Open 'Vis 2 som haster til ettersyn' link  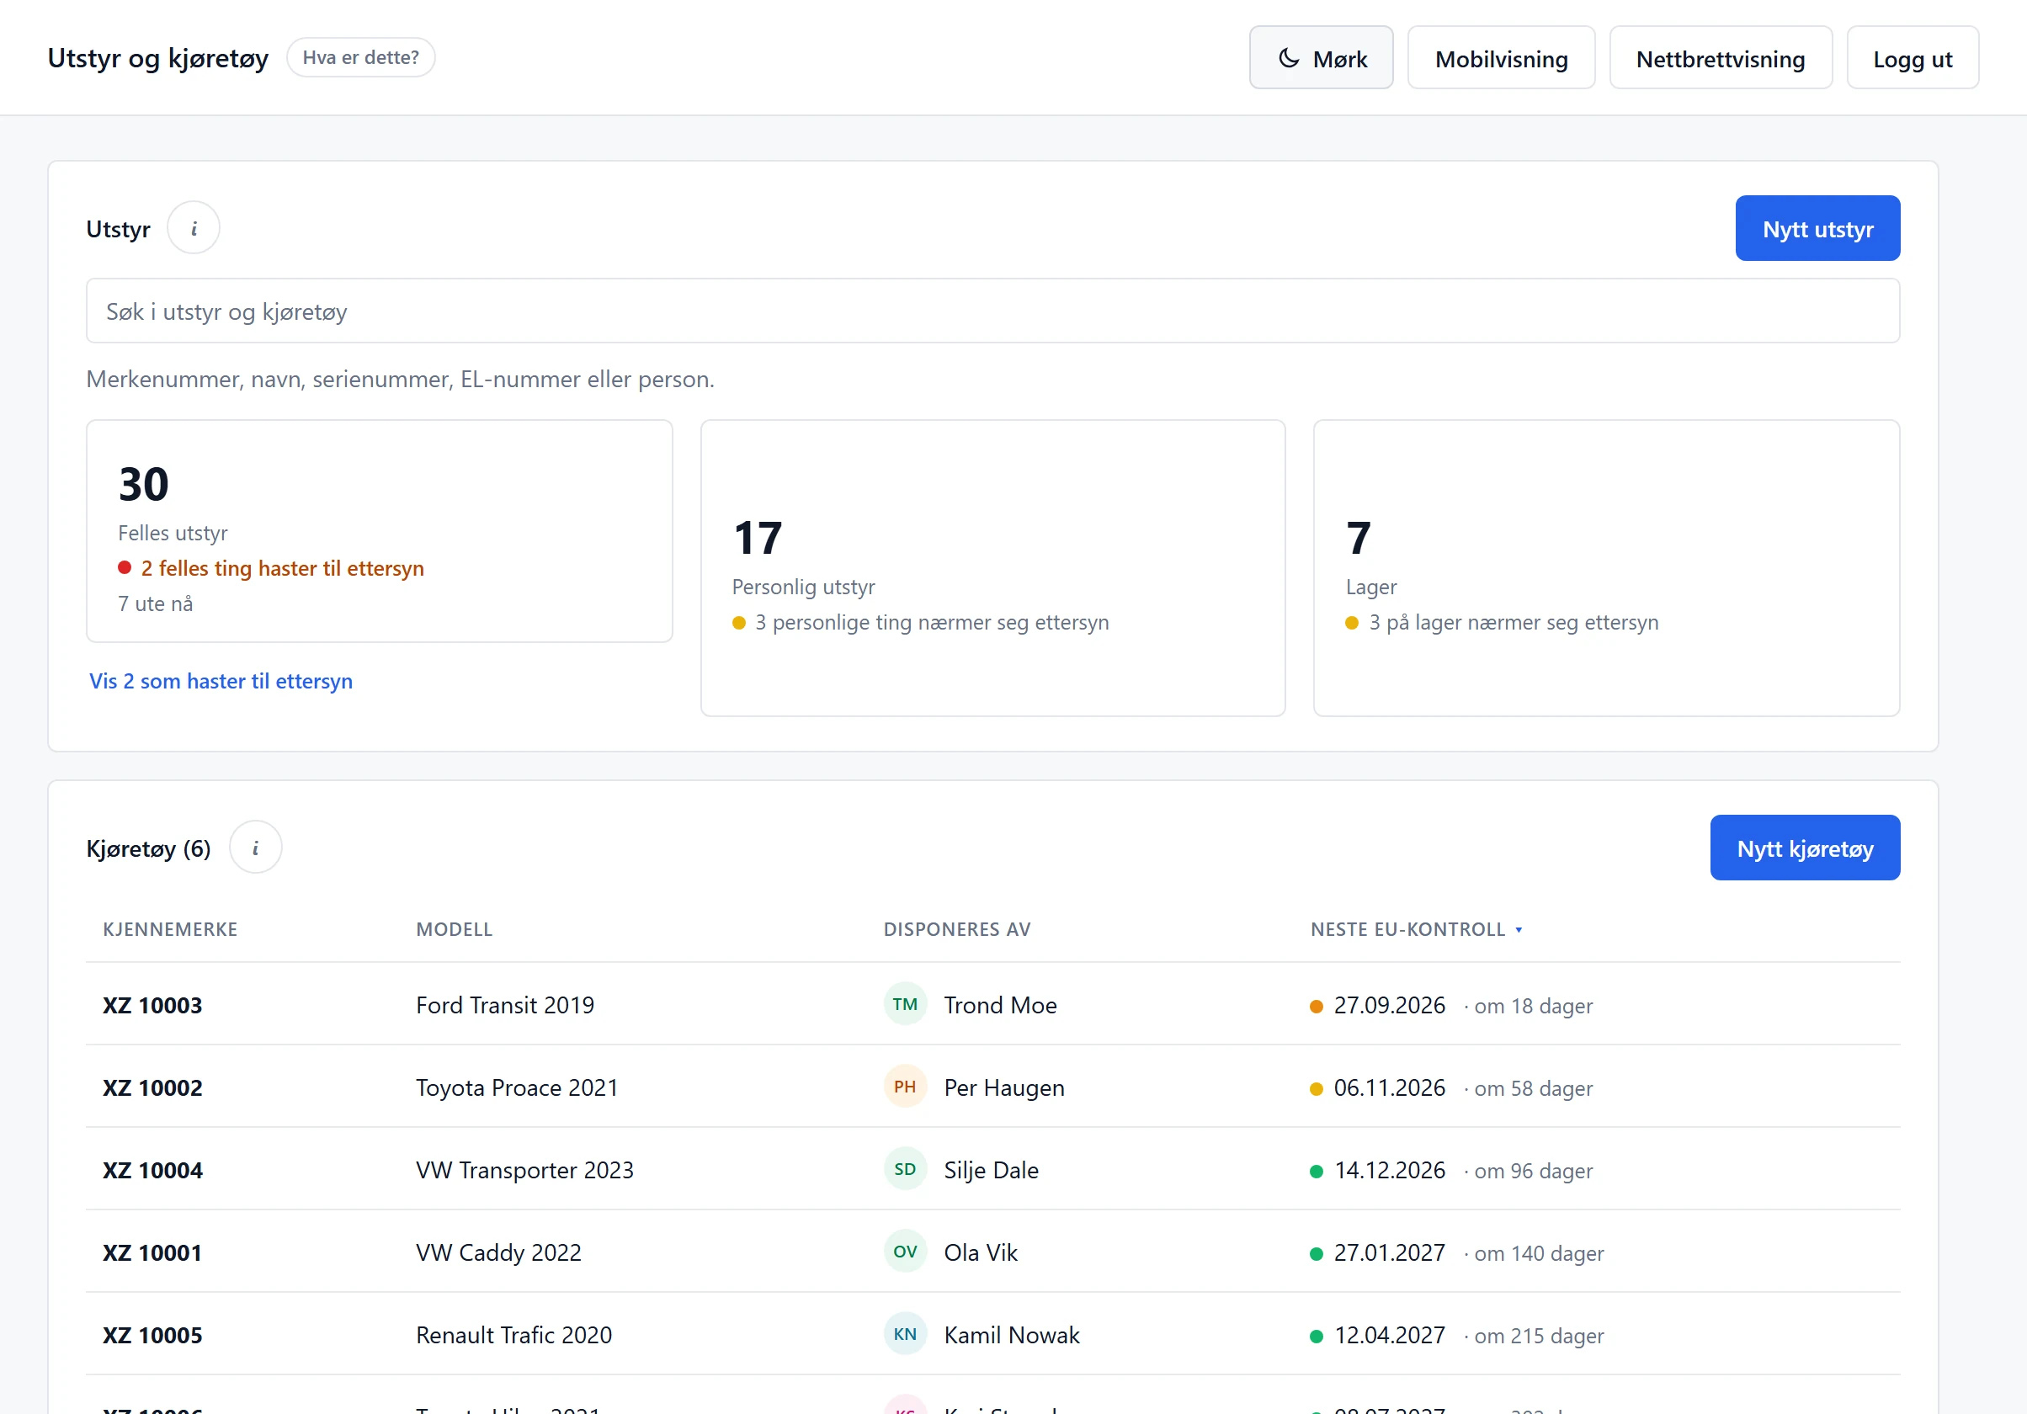(x=221, y=682)
